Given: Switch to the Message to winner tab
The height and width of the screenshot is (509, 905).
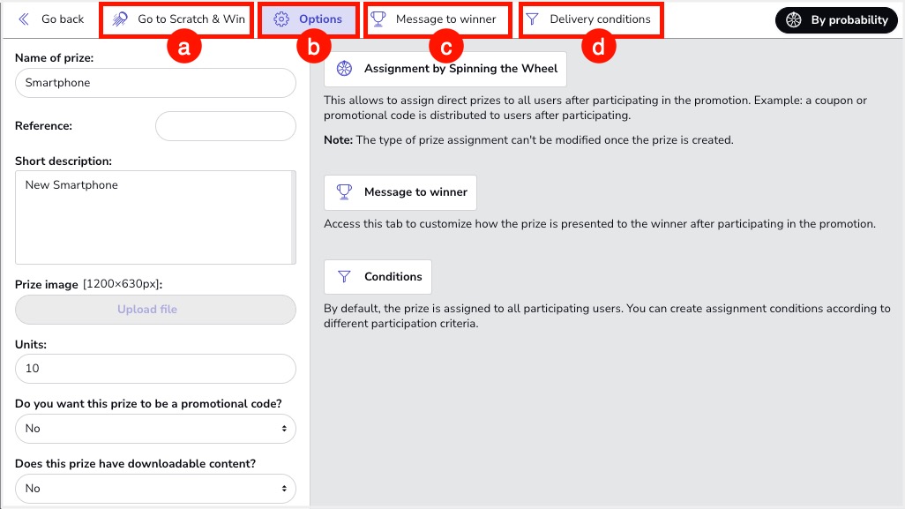Looking at the screenshot, I should [438, 19].
